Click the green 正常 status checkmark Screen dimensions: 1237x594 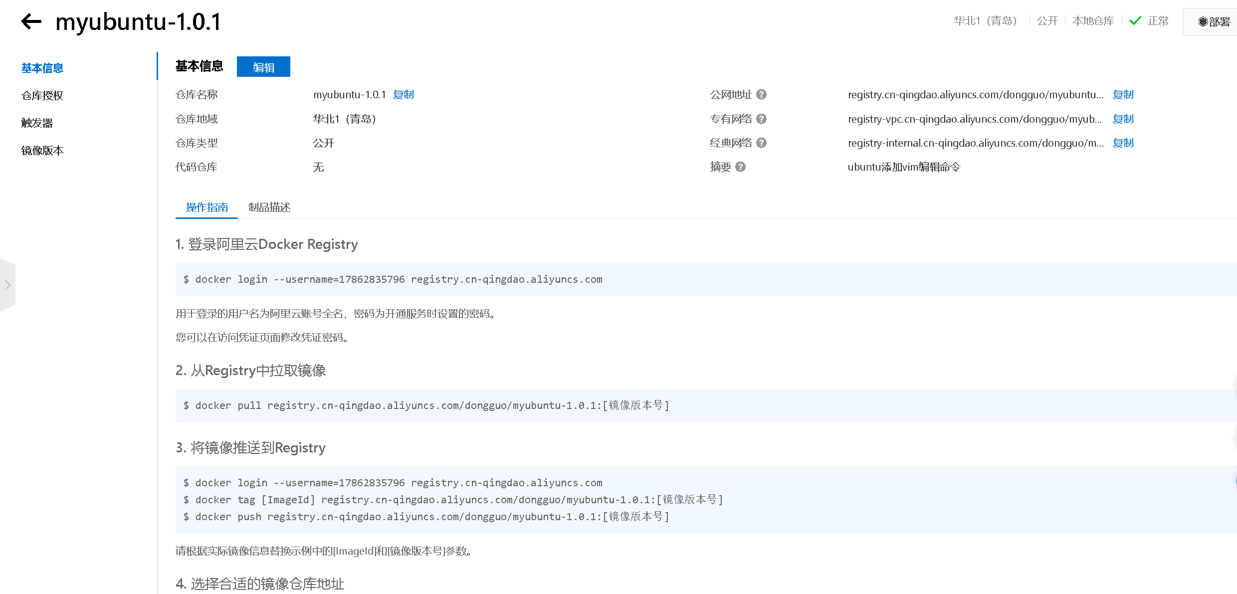1135,20
